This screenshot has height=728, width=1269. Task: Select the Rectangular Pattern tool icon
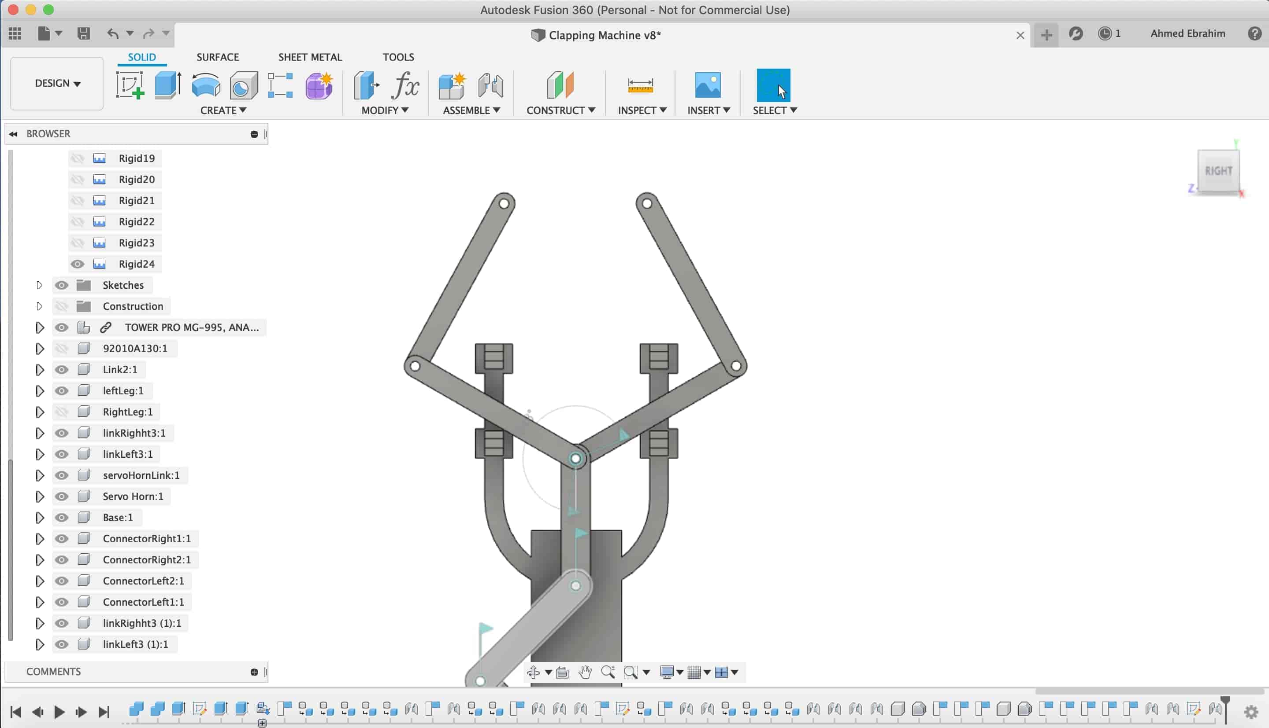[x=280, y=85]
